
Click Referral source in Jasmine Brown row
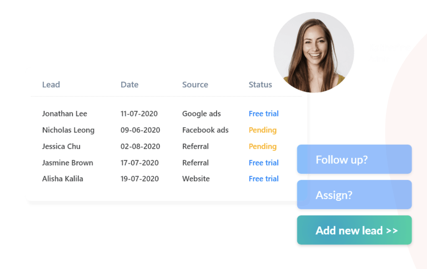pyautogui.click(x=196, y=163)
